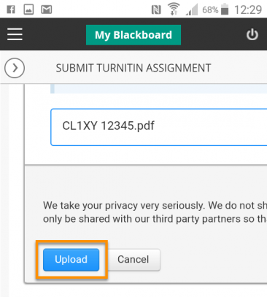Tap the gray footer section of the form
Image resolution: width=267 pixels, height=297 pixels.
tap(146, 224)
